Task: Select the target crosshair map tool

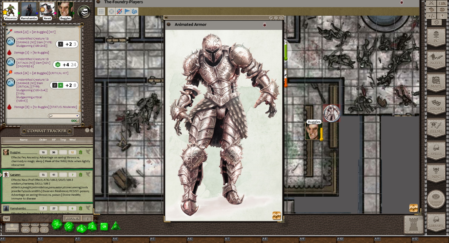Action: pos(111,12)
